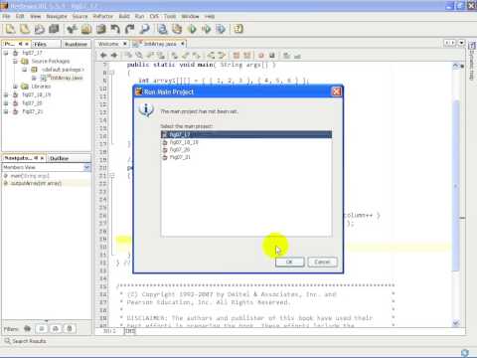This screenshot has width=477, height=358.
Task: Expand the fig07_20 project in tree
Action: tap(6, 103)
